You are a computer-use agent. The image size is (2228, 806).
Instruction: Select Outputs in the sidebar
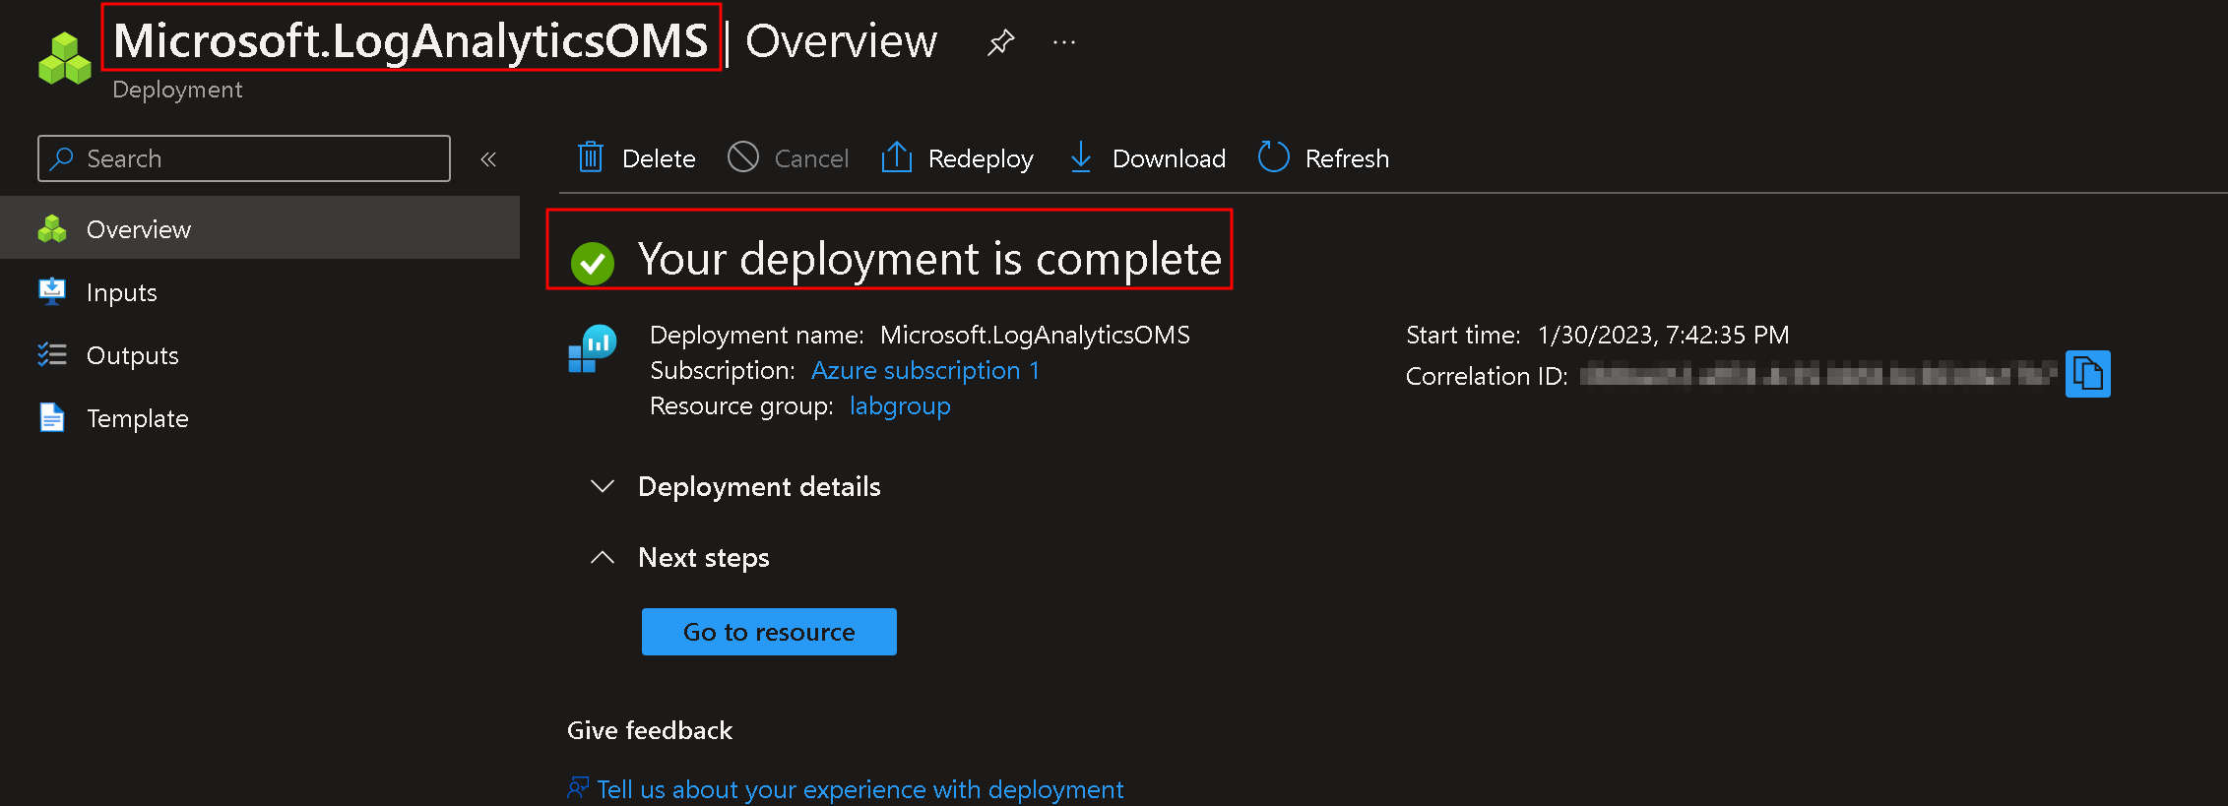pos(132,355)
